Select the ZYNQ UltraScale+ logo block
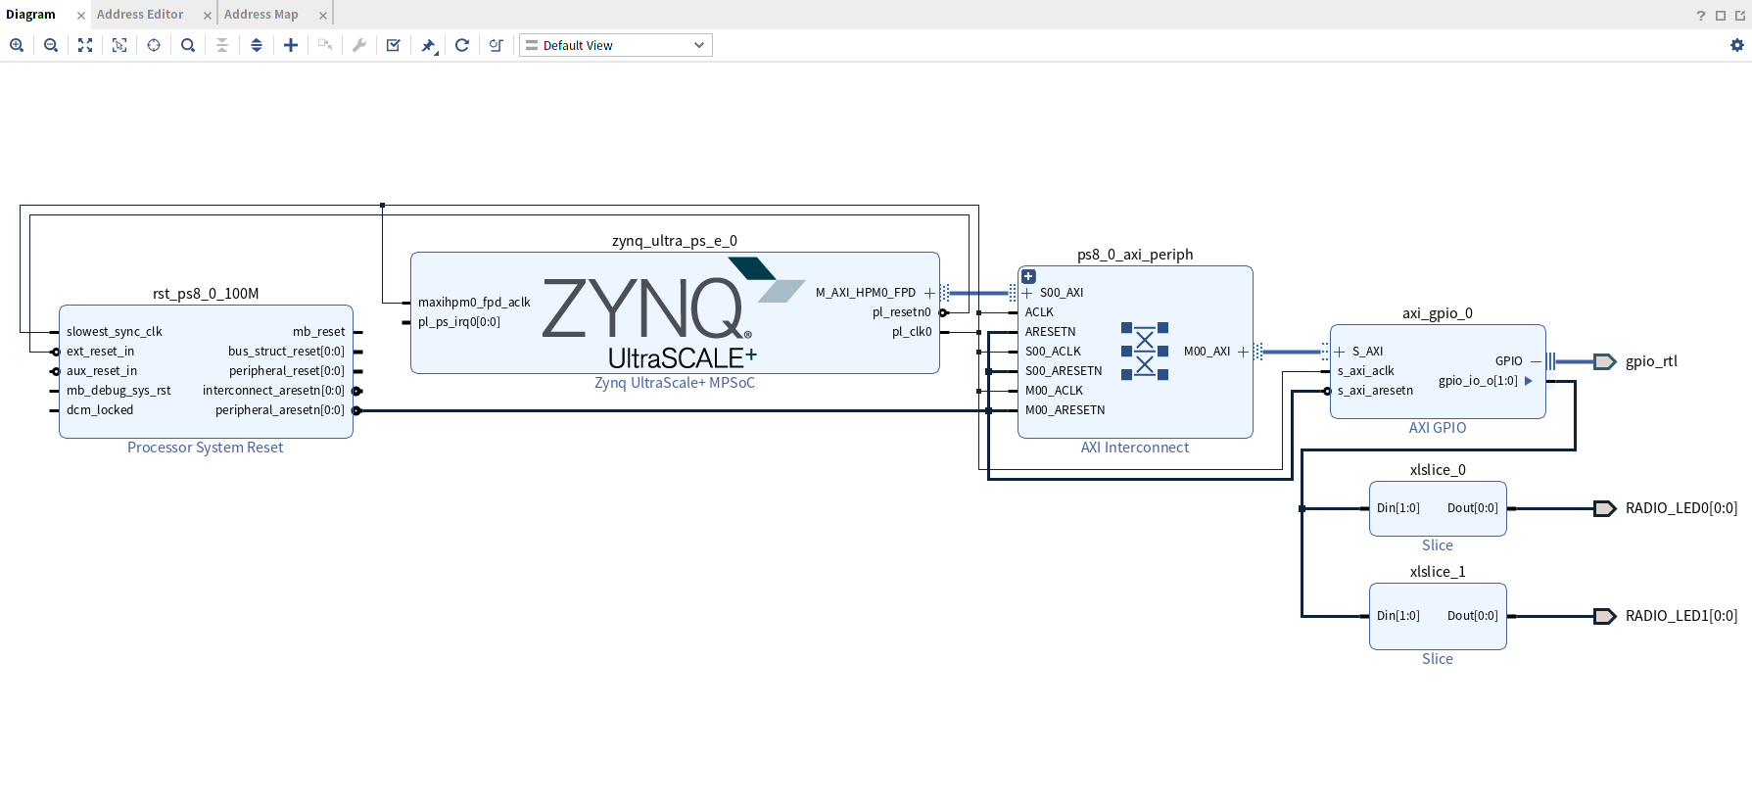Viewport: 1752px width, 803px height. pyautogui.click(x=674, y=314)
